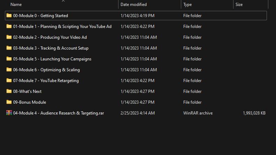Sort files by the Name column header
This screenshot has width=276, height=155.
pos(16,5)
